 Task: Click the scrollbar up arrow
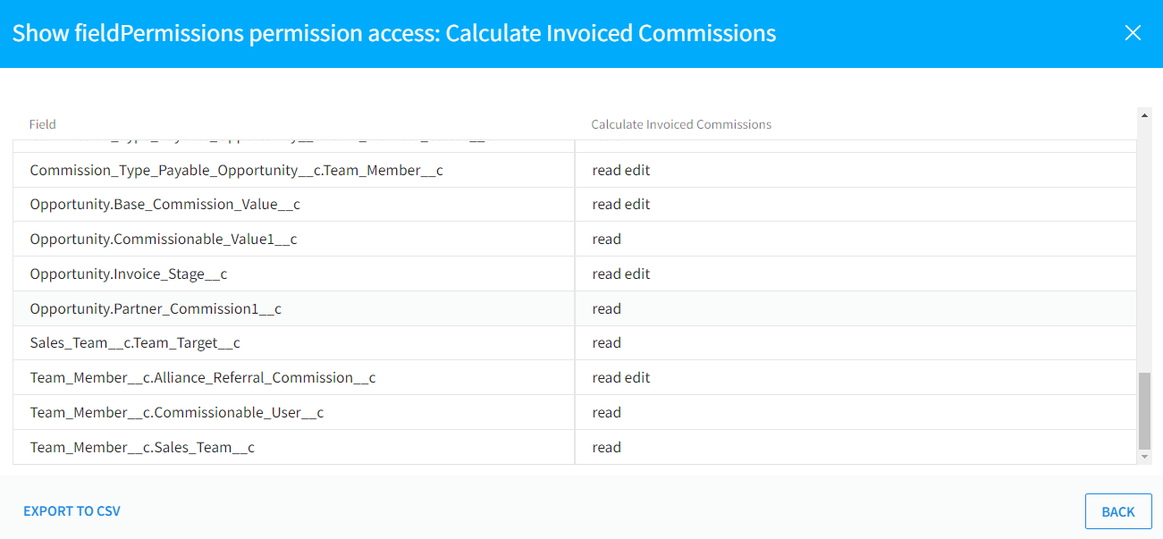click(1144, 115)
